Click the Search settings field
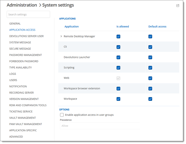Viewport: 186px width, 144px height. pyautogui.click(x=28, y=14)
